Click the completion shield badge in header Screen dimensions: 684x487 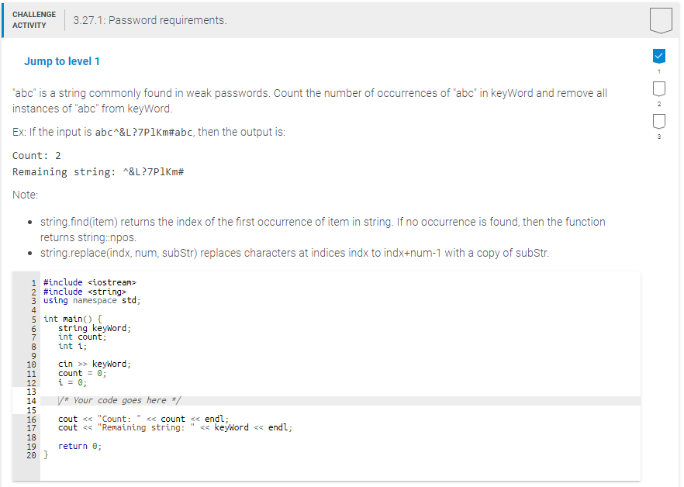click(x=661, y=20)
